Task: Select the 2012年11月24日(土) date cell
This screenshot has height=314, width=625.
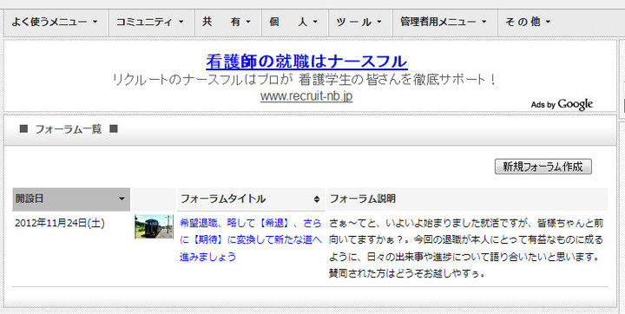Action: 60,223
